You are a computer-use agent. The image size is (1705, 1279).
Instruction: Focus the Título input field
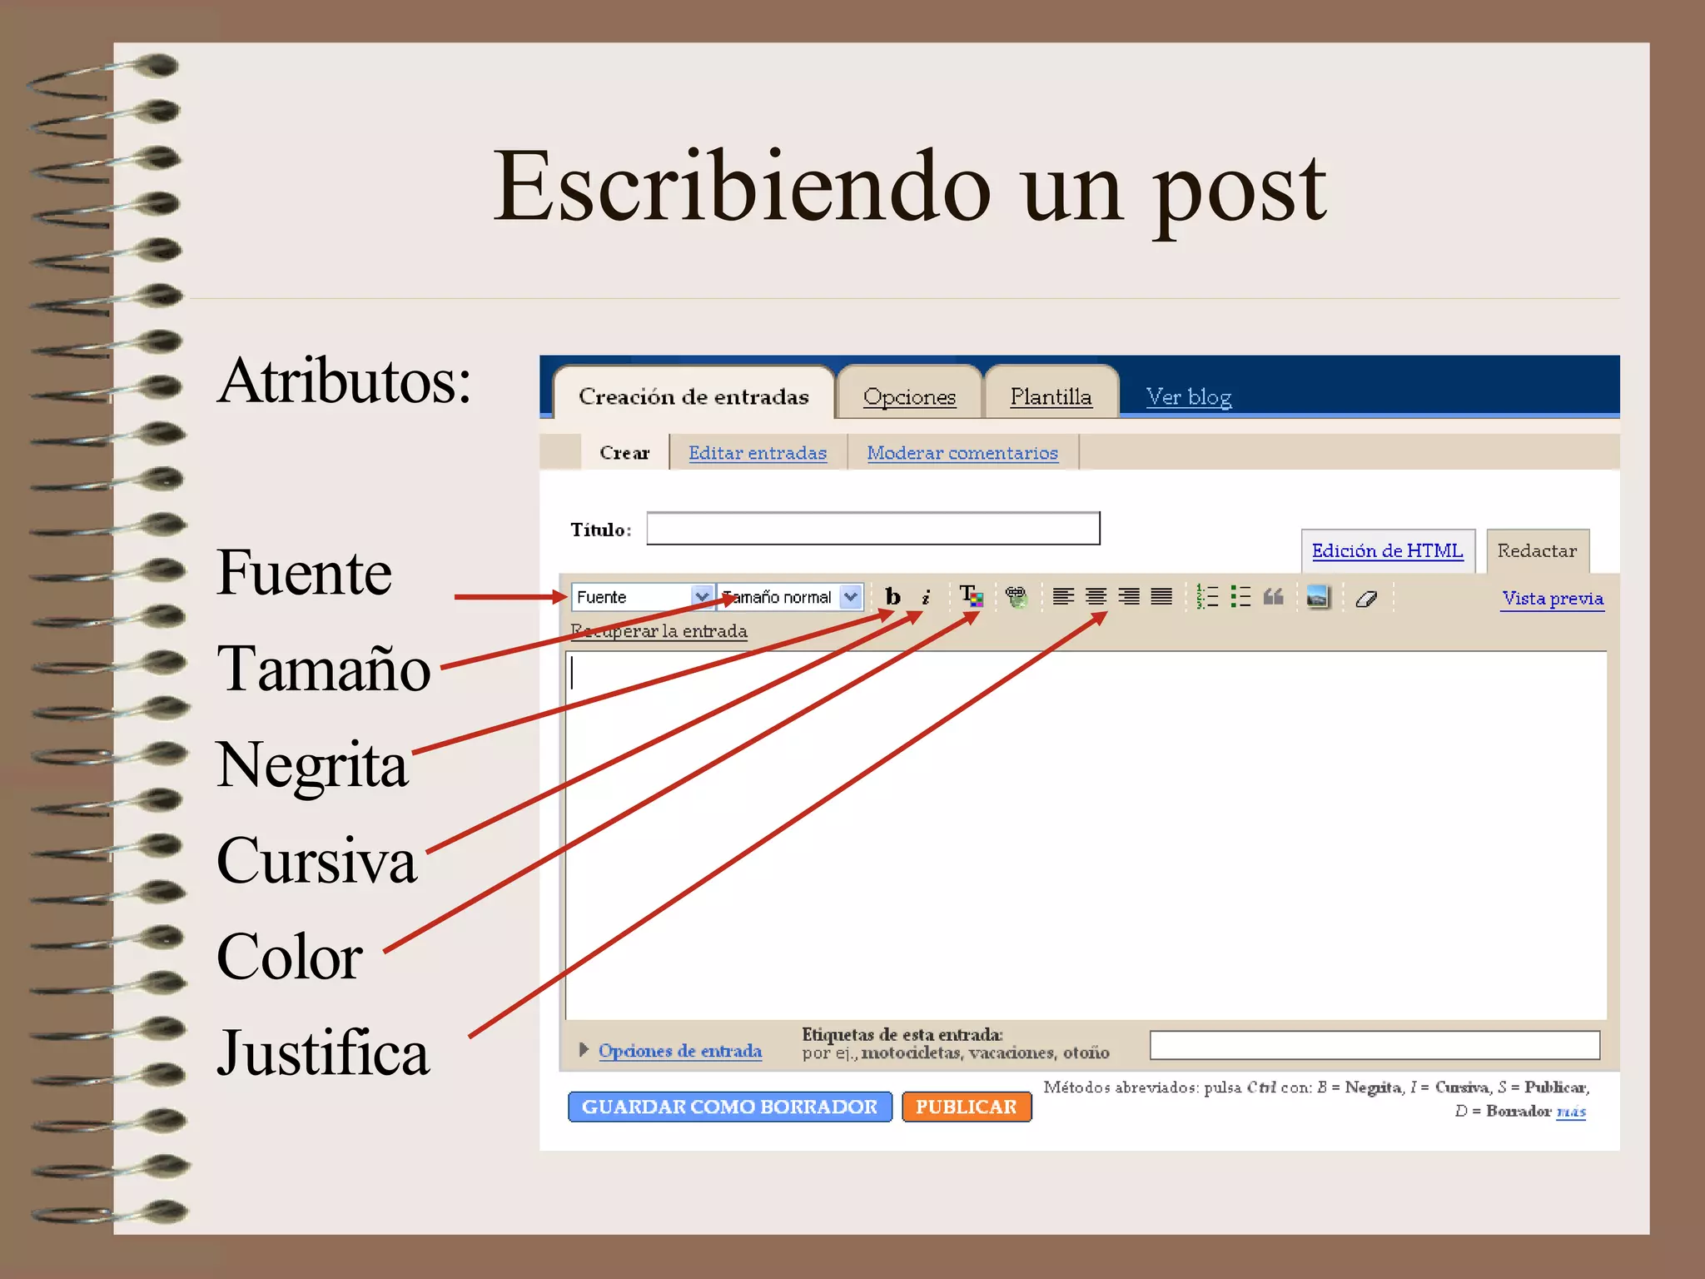872,529
